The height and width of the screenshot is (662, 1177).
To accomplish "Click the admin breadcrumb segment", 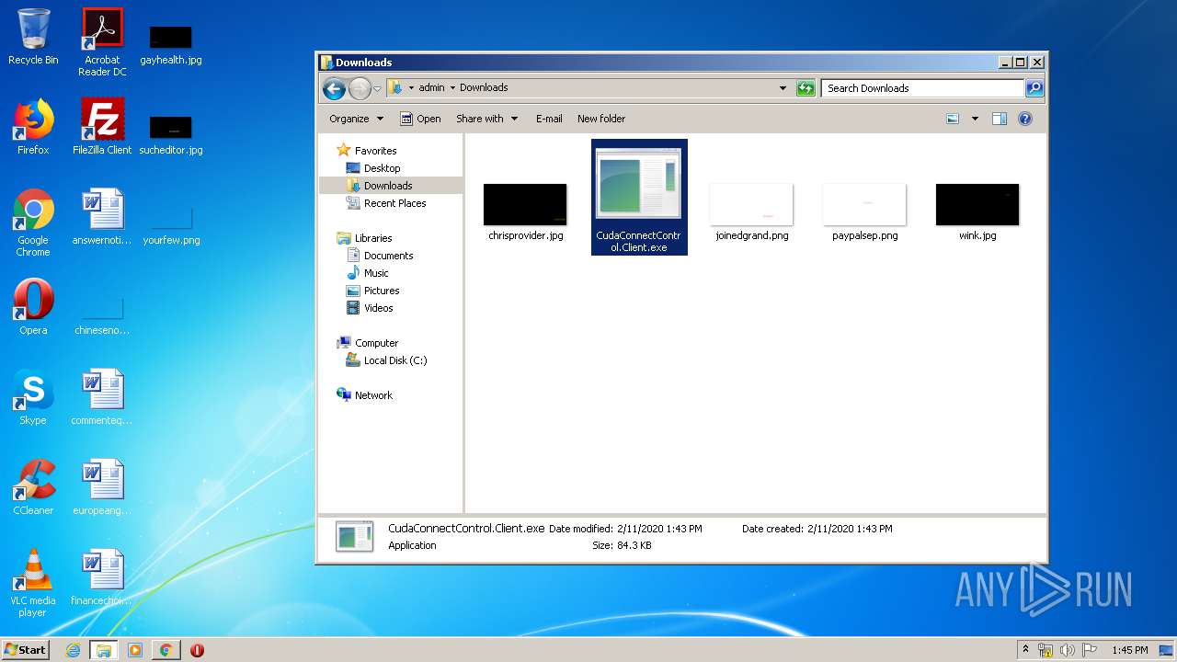I will pyautogui.click(x=431, y=88).
